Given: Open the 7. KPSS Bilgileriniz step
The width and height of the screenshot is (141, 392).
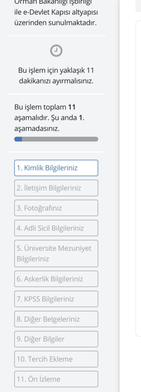Looking at the screenshot, I should click(x=56, y=299).
